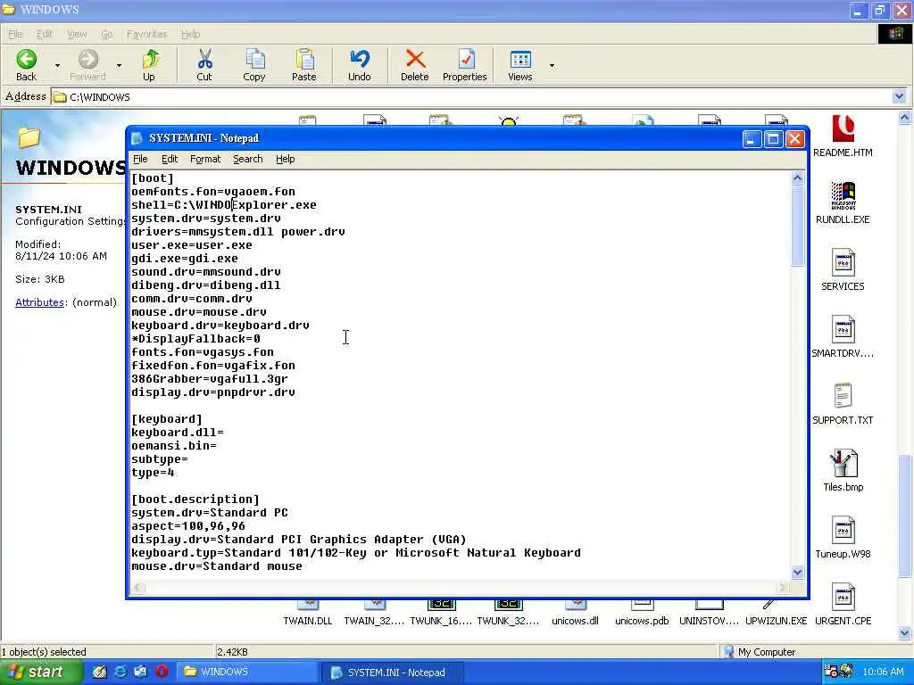Open the Properties toolbar icon
This screenshot has width=914, height=685.
point(465,60)
